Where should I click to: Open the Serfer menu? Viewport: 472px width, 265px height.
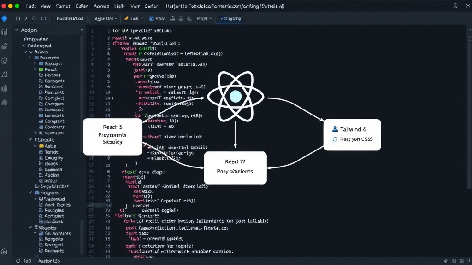(151, 6)
